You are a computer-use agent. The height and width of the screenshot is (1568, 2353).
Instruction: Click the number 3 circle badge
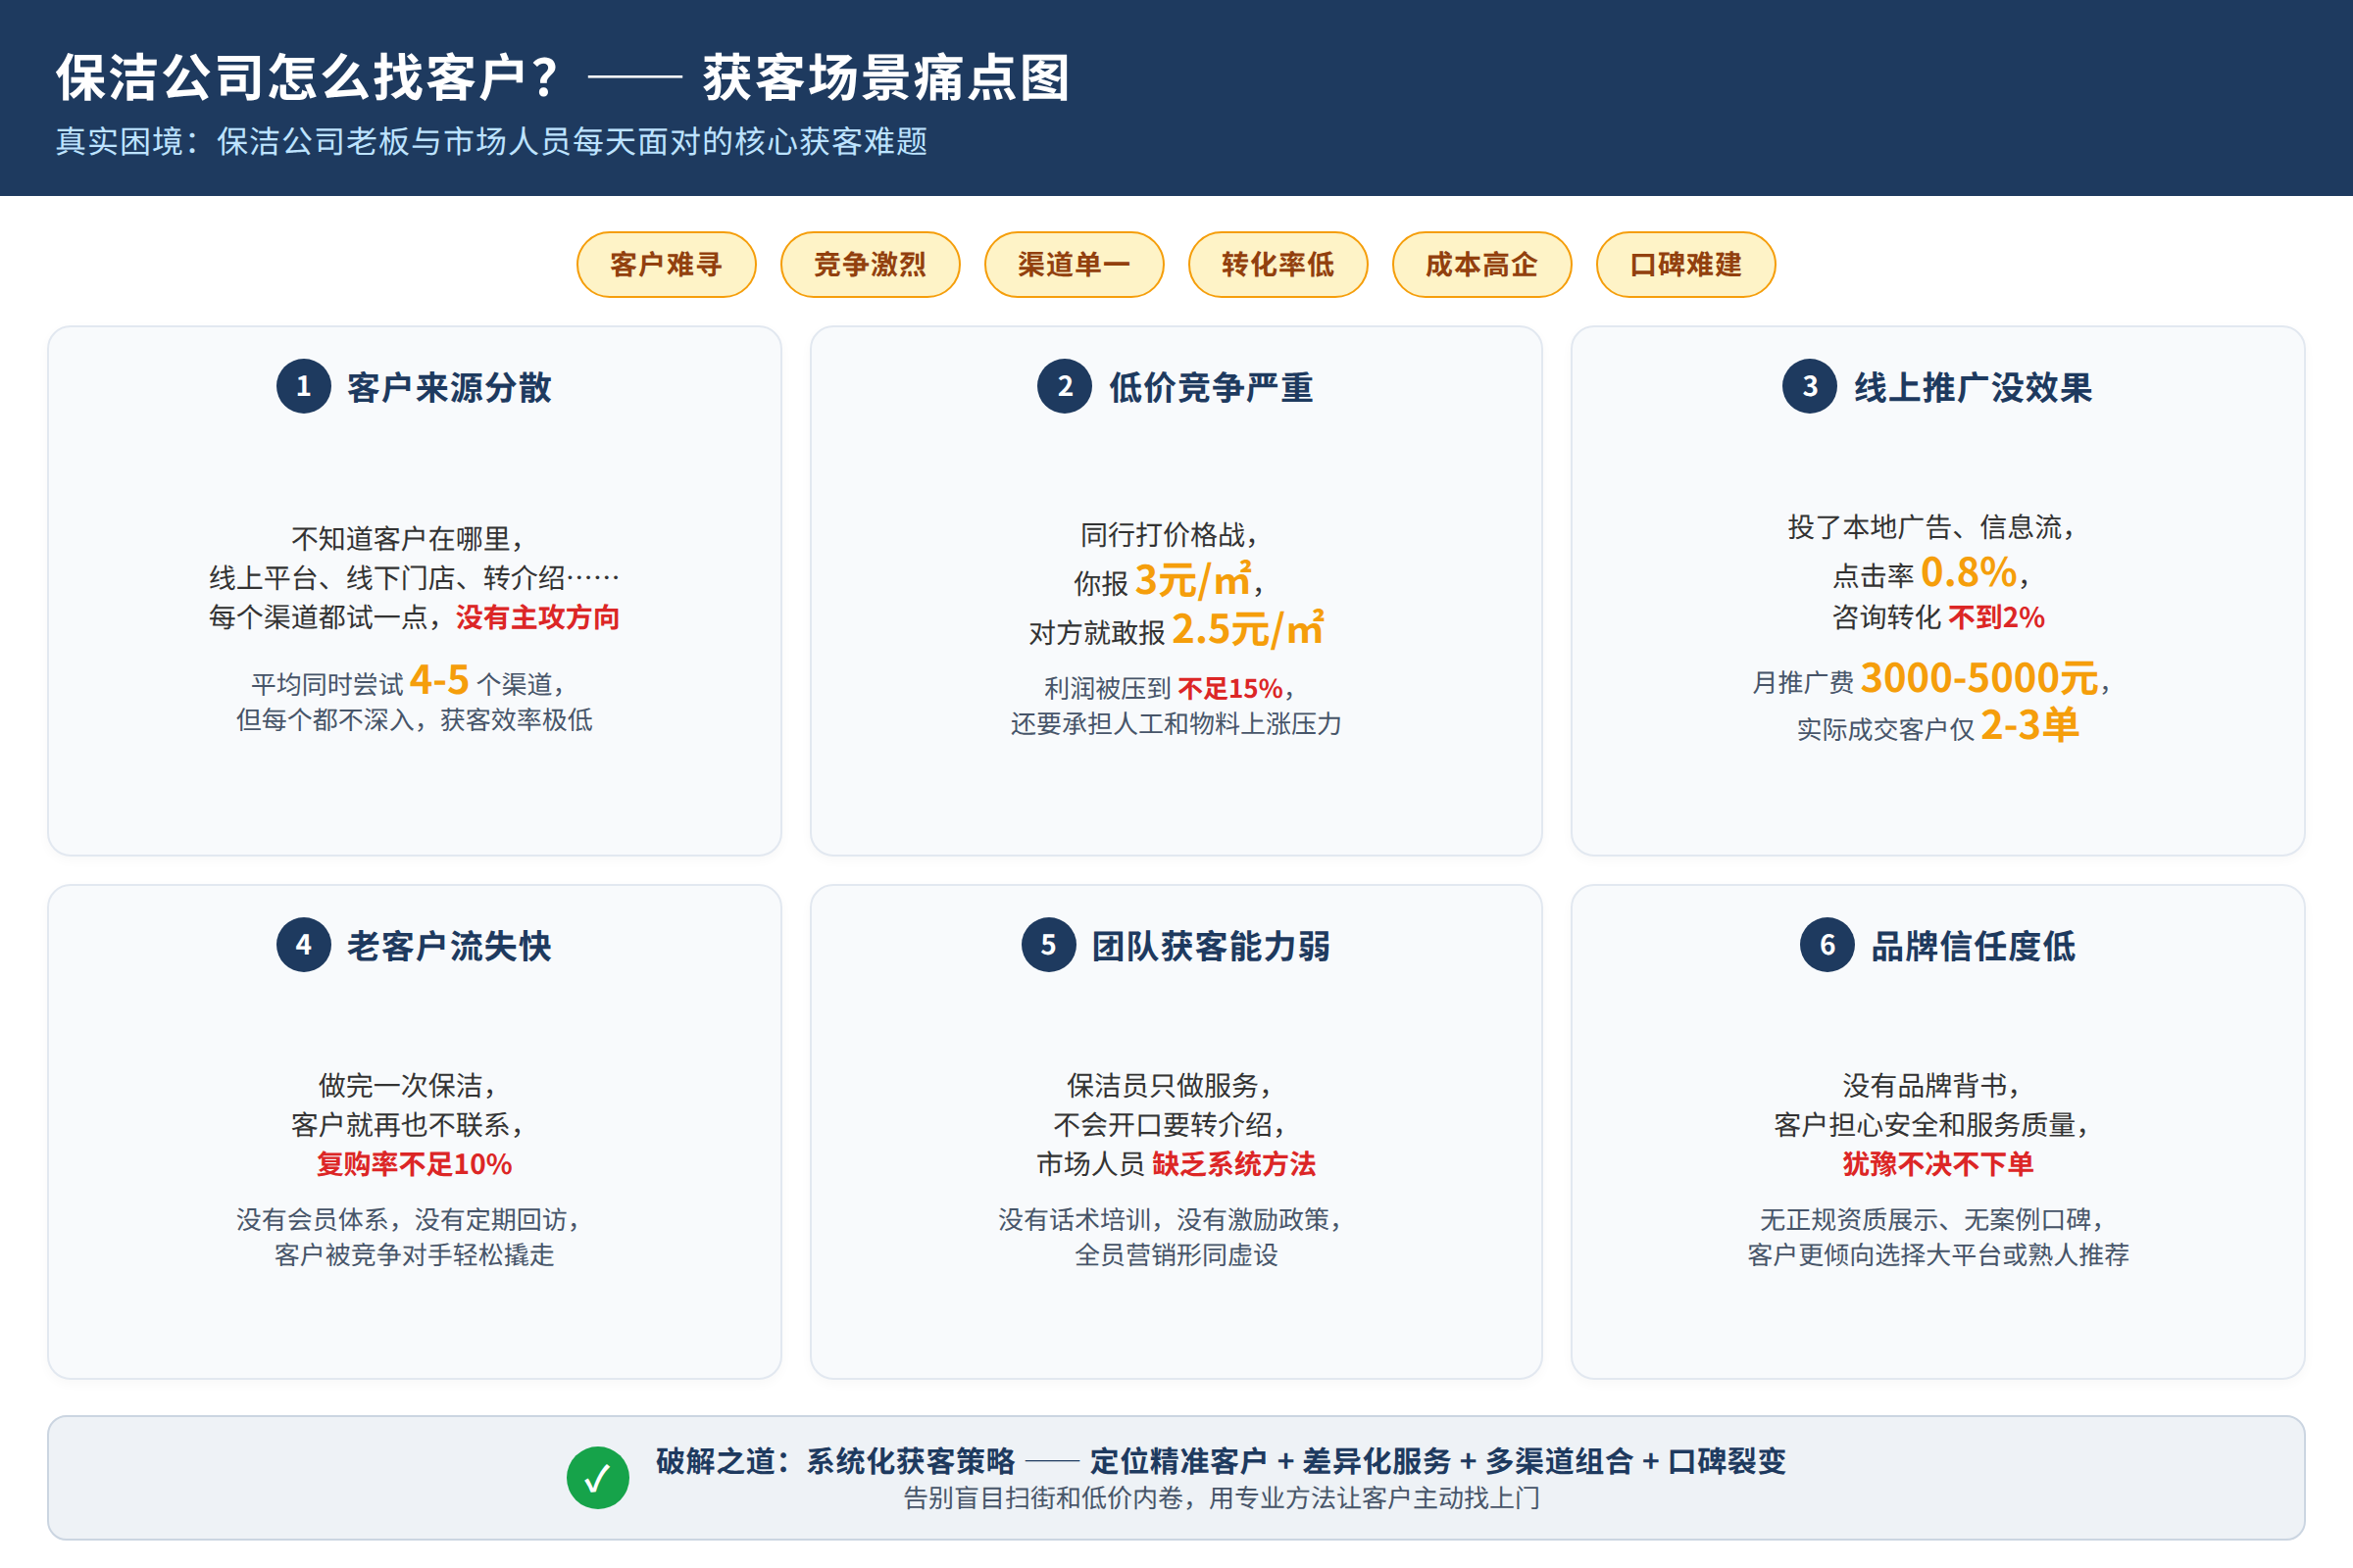point(1810,386)
